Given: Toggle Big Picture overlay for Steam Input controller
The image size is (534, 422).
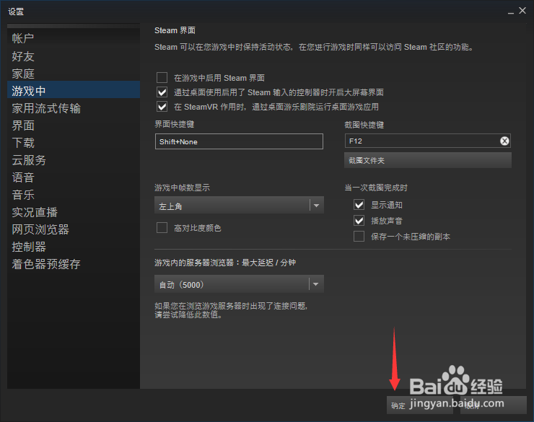Looking at the screenshot, I should click(162, 92).
